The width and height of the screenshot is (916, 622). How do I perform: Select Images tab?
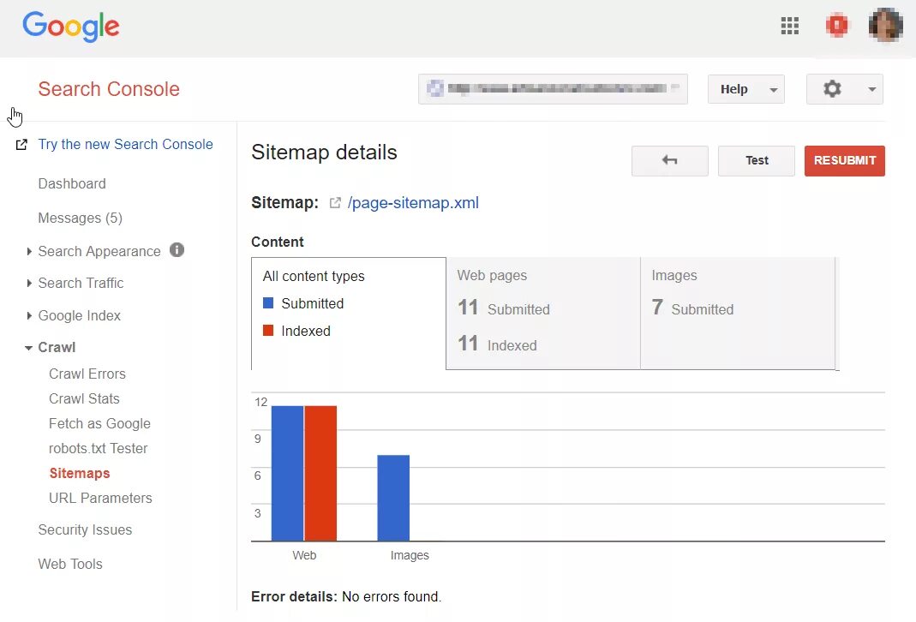738,314
